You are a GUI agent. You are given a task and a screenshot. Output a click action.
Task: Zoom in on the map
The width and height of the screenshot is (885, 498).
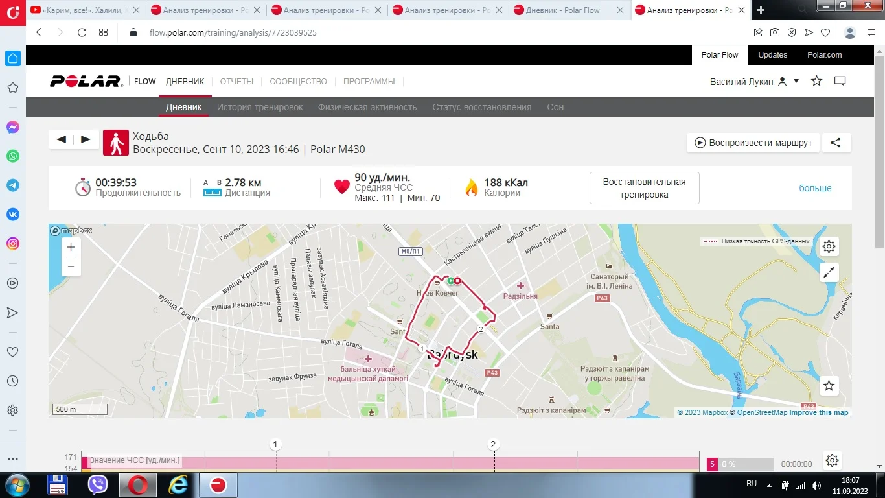(71, 247)
